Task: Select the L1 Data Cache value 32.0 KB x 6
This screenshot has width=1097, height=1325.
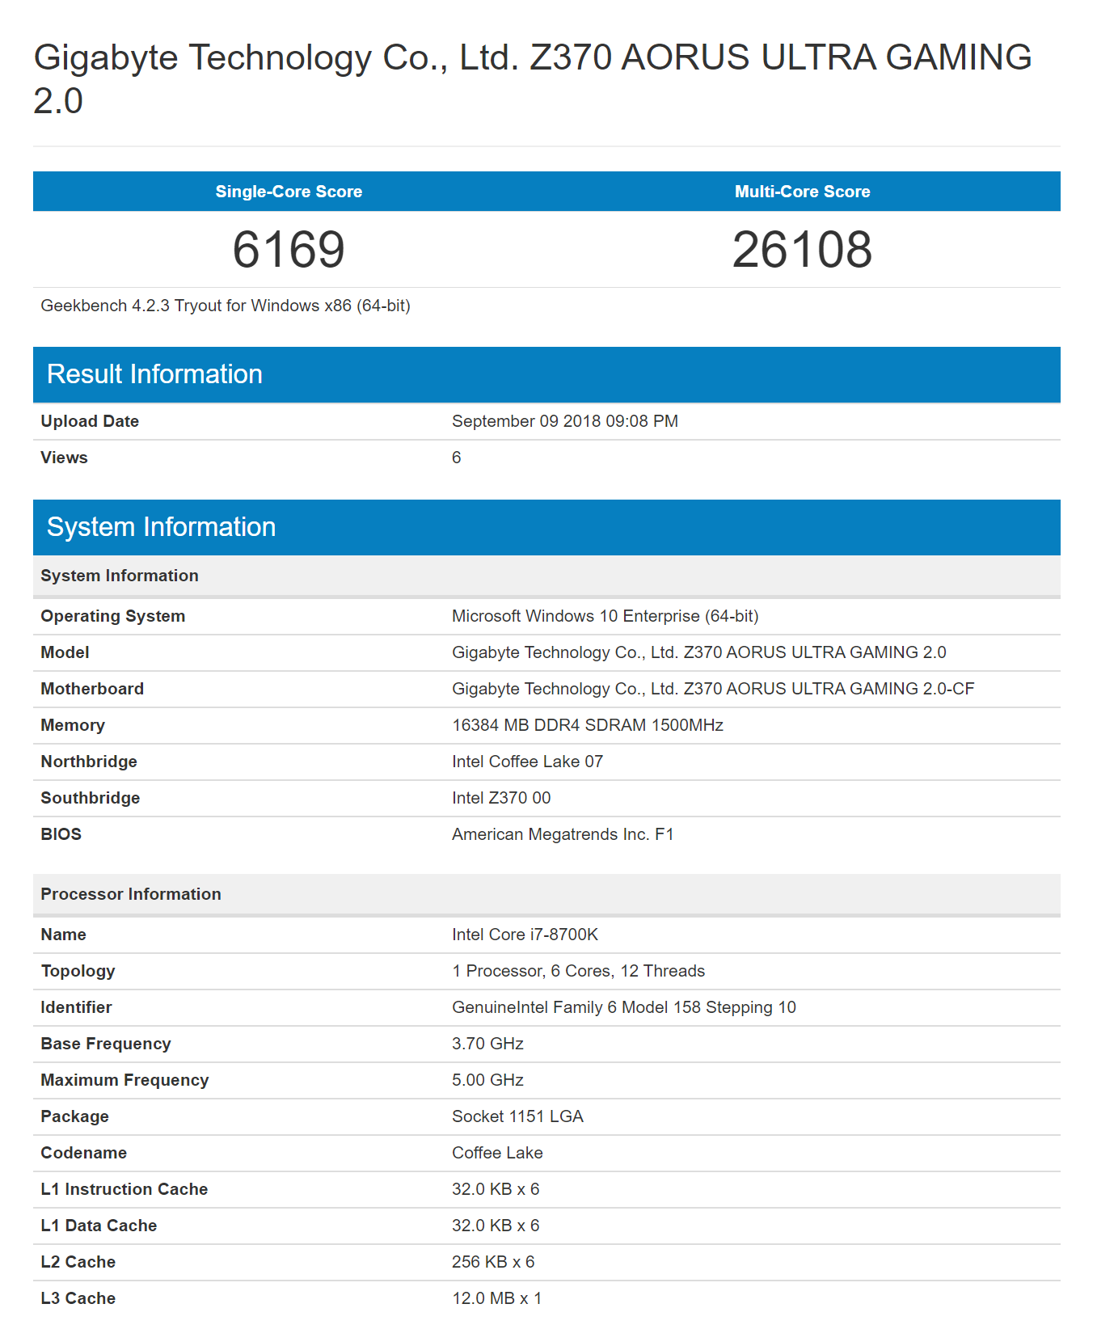Action: 496,1226
